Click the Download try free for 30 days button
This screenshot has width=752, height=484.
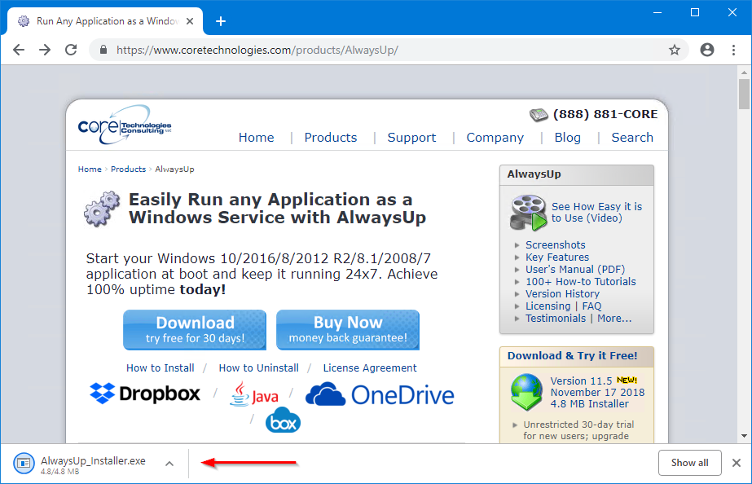(195, 330)
